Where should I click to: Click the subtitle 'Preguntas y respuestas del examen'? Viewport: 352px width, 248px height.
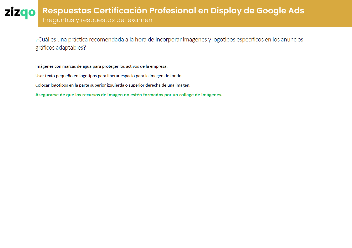click(98, 20)
